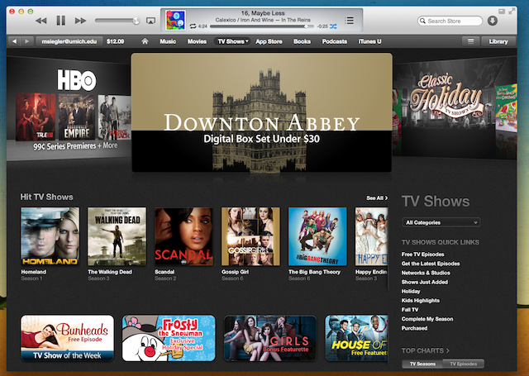Toggle the repeat icon
The width and height of the screenshot is (529, 376).
[x=193, y=26]
